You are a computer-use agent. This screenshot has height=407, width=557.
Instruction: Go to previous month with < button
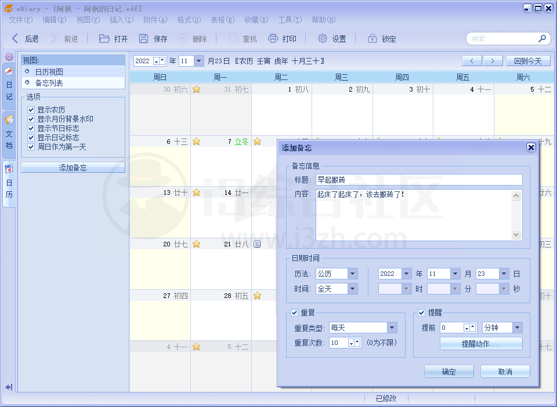pyautogui.click(x=472, y=61)
